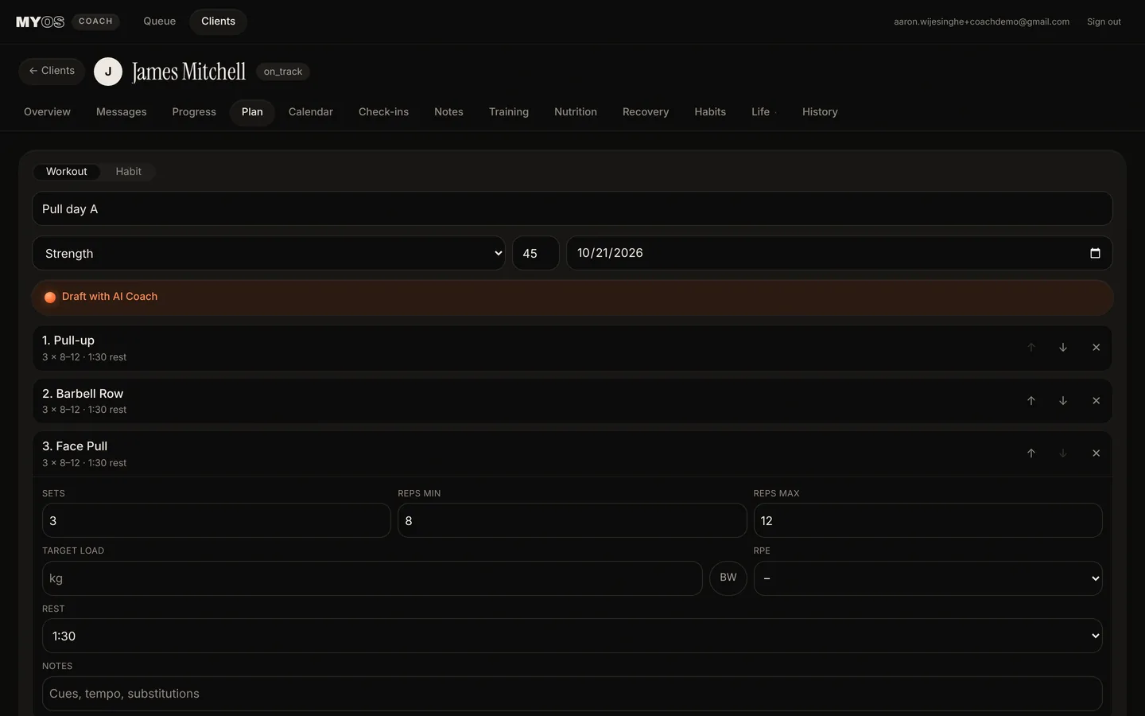The image size is (1145, 716).
Task: Toggle bodyweight BW for target load
Action: pyautogui.click(x=728, y=578)
